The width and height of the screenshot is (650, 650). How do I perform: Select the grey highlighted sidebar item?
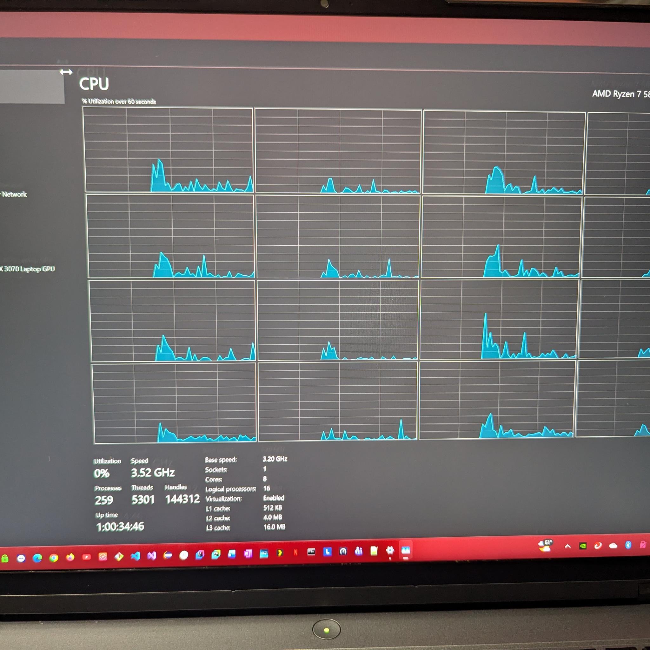[x=32, y=86]
